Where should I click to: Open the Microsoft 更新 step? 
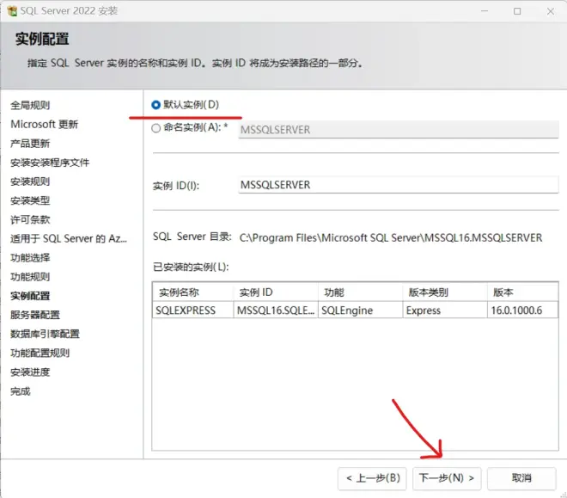coord(44,124)
